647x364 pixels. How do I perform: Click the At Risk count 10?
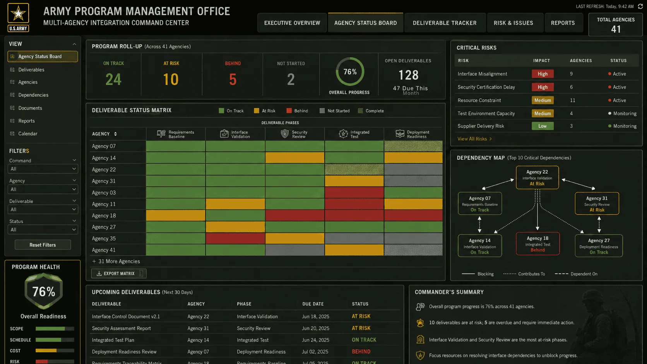[x=171, y=79]
